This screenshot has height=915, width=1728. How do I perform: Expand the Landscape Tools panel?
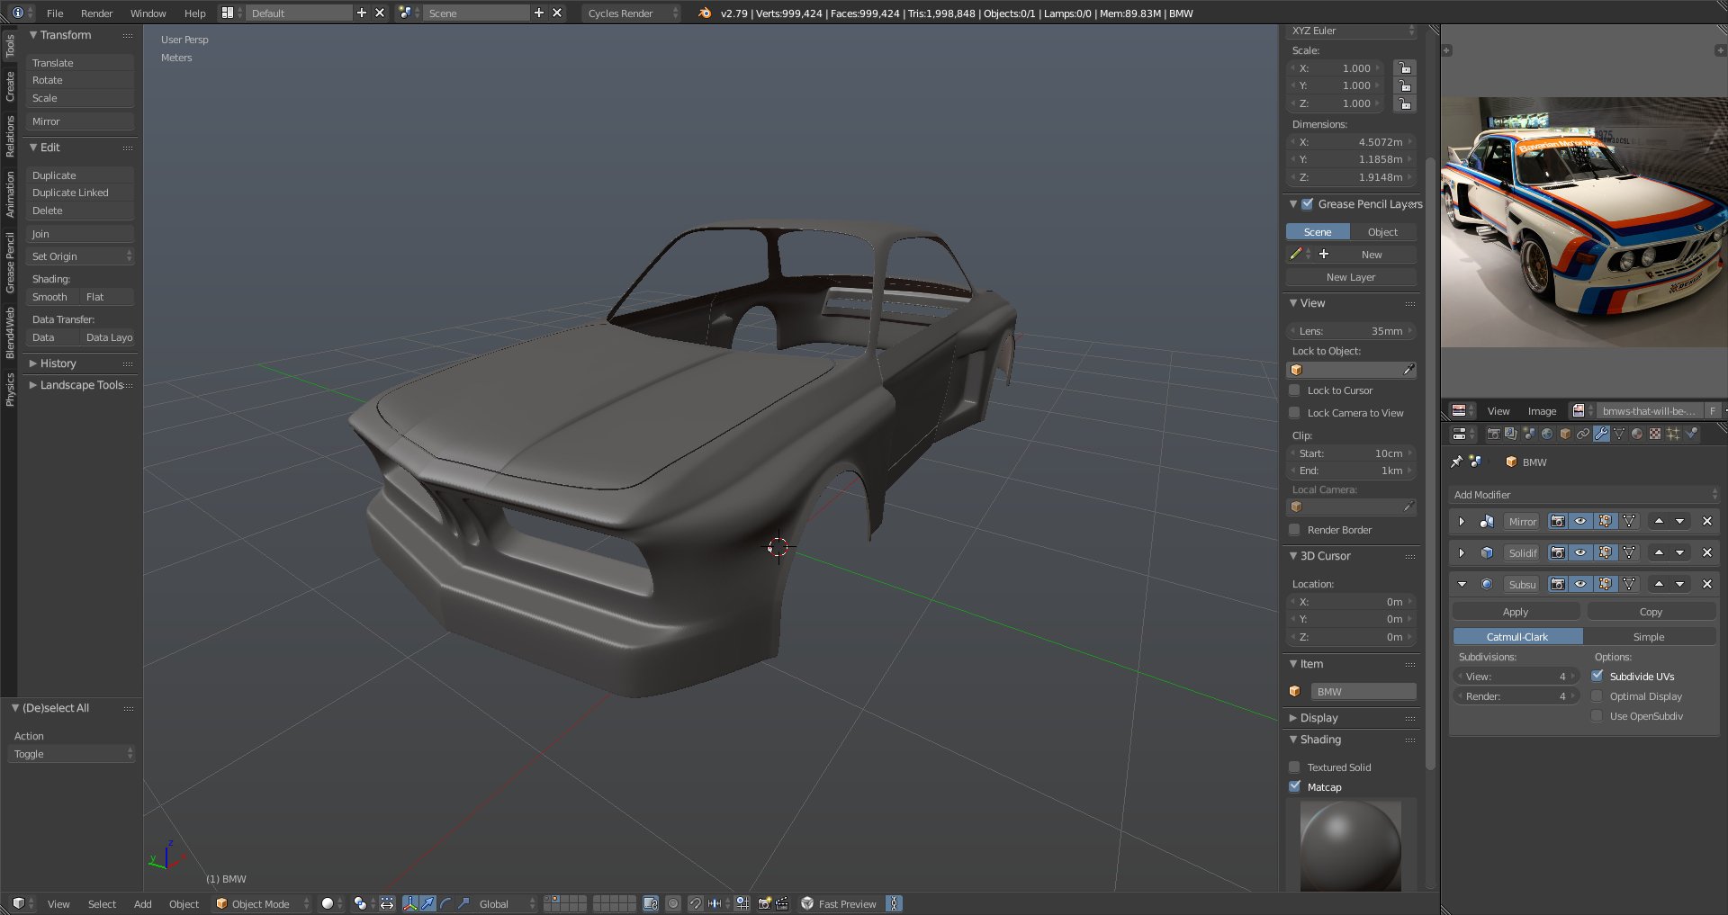(80, 384)
